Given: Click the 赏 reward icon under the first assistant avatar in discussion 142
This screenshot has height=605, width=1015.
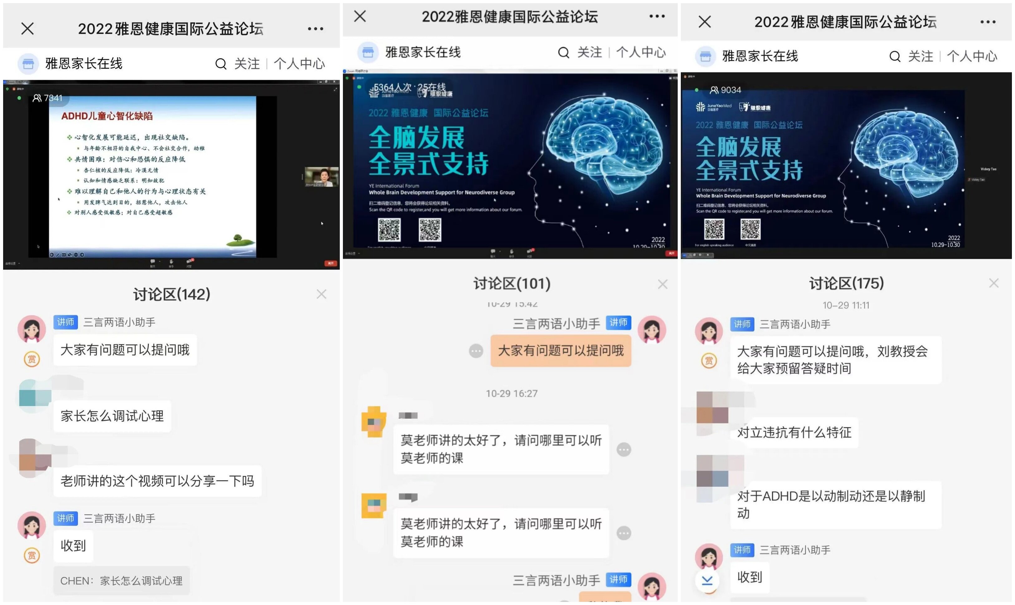Looking at the screenshot, I should pos(32,359).
